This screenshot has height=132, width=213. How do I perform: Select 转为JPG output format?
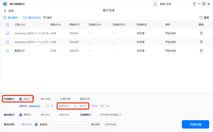click(38, 115)
